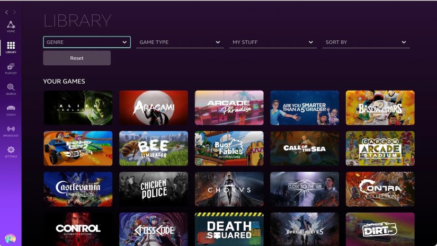Open Chicken Police game

pyautogui.click(x=154, y=189)
